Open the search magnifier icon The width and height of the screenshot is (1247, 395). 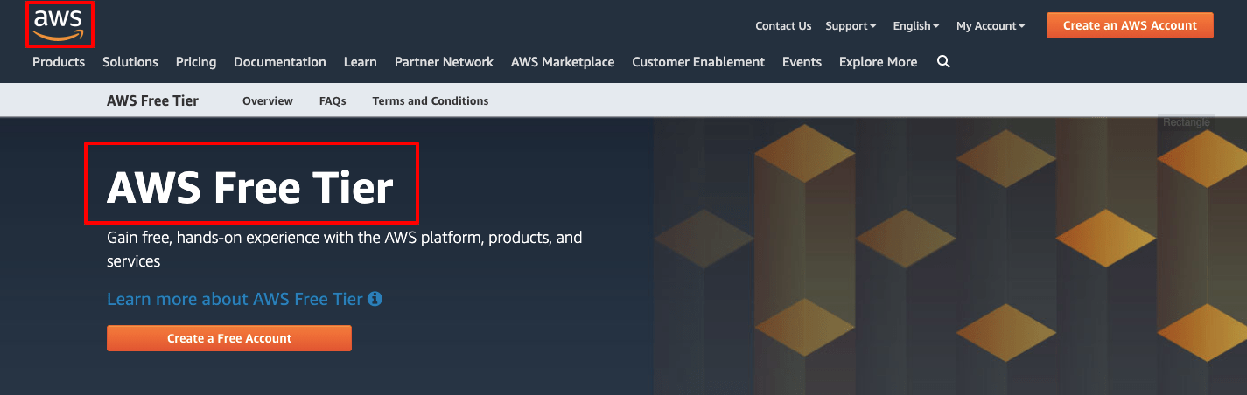pyautogui.click(x=943, y=62)
